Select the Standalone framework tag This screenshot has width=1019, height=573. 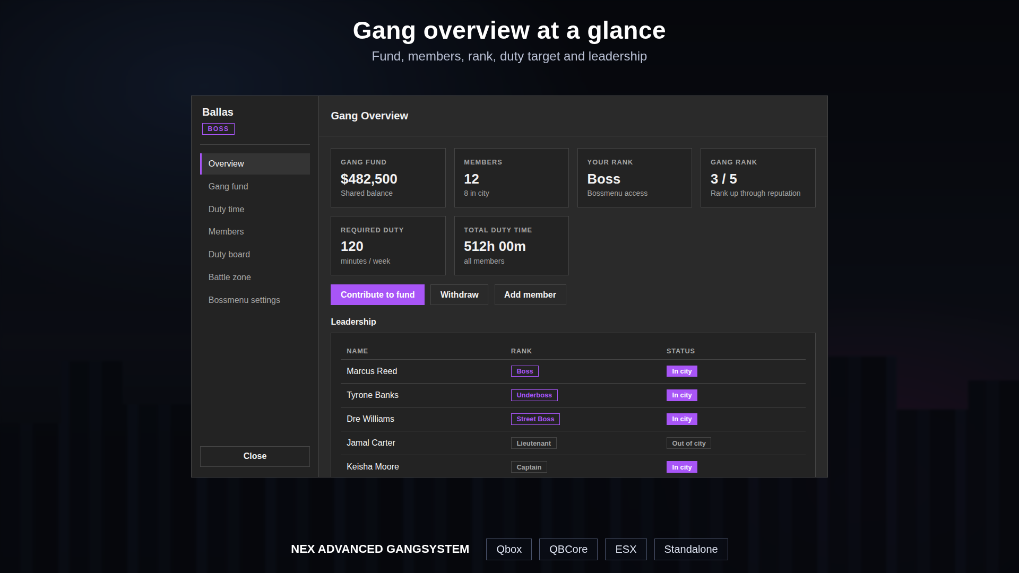pos(691,550)
